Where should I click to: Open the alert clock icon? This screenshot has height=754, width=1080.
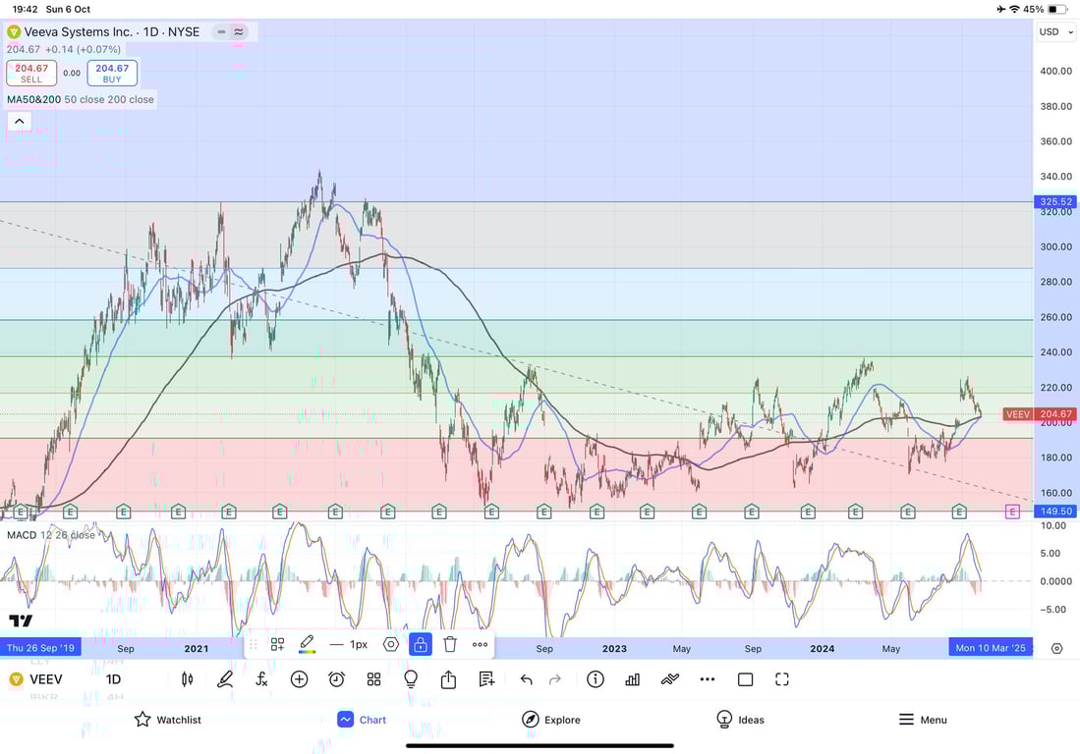click(336, 679)
